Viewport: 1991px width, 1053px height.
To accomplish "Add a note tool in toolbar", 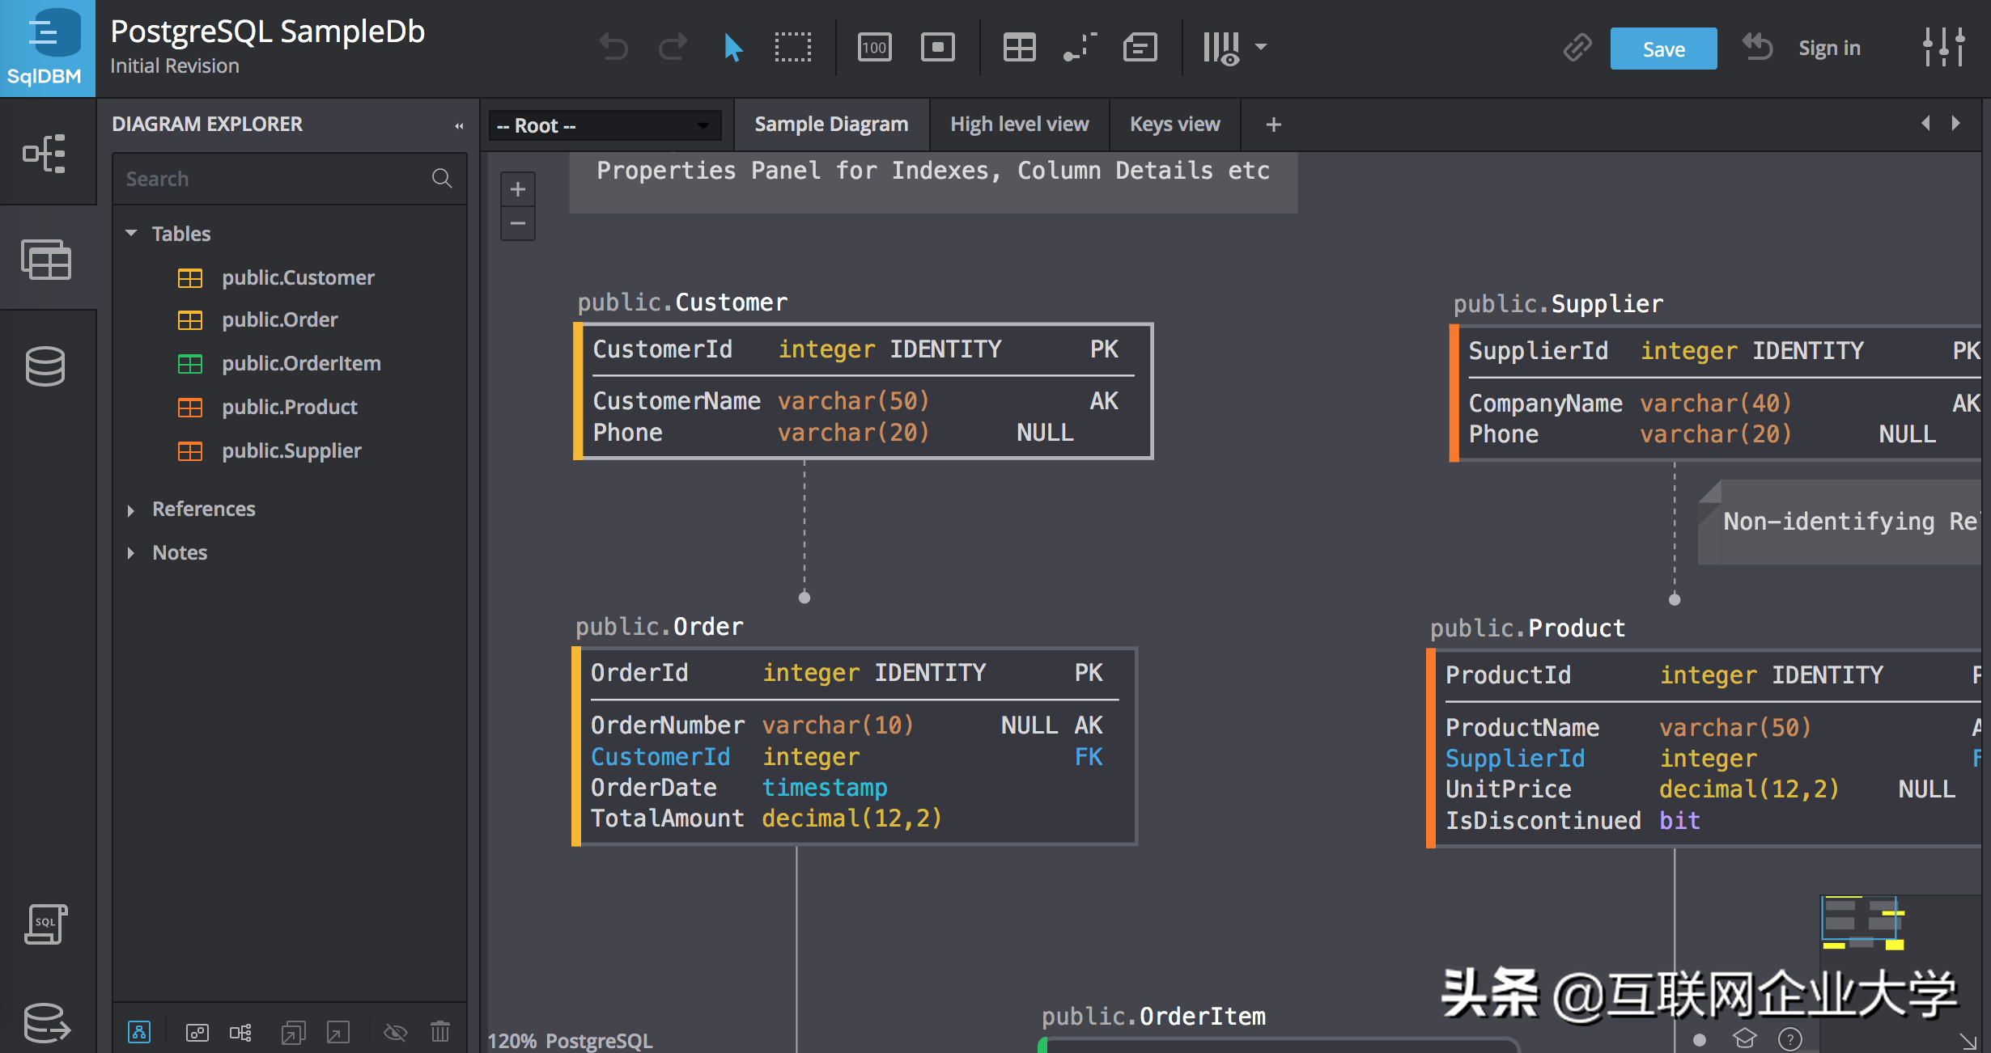I will (x=1140, y=48).
